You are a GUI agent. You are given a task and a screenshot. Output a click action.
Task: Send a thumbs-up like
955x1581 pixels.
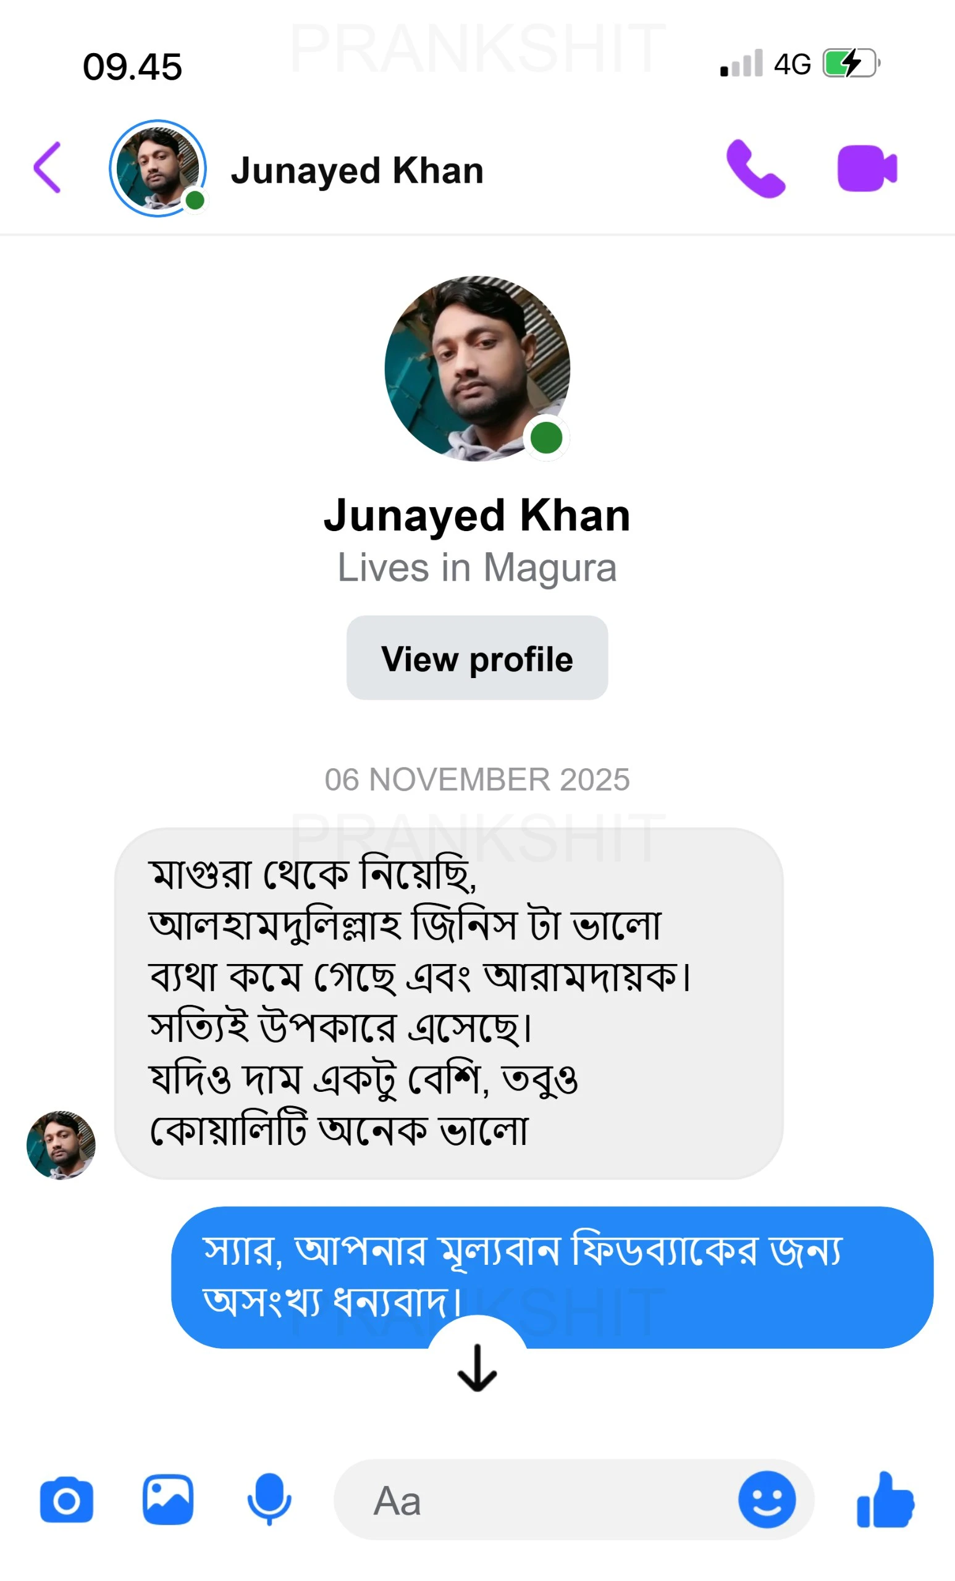pos(885,1500)
